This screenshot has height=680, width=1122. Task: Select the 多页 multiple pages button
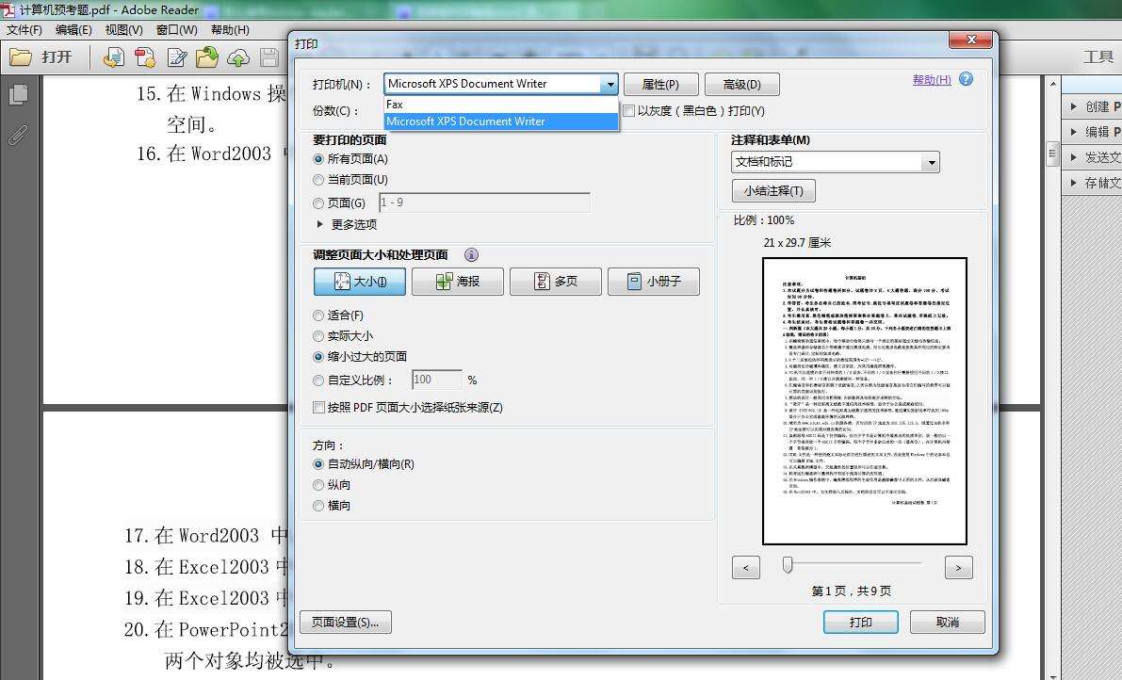556,282
